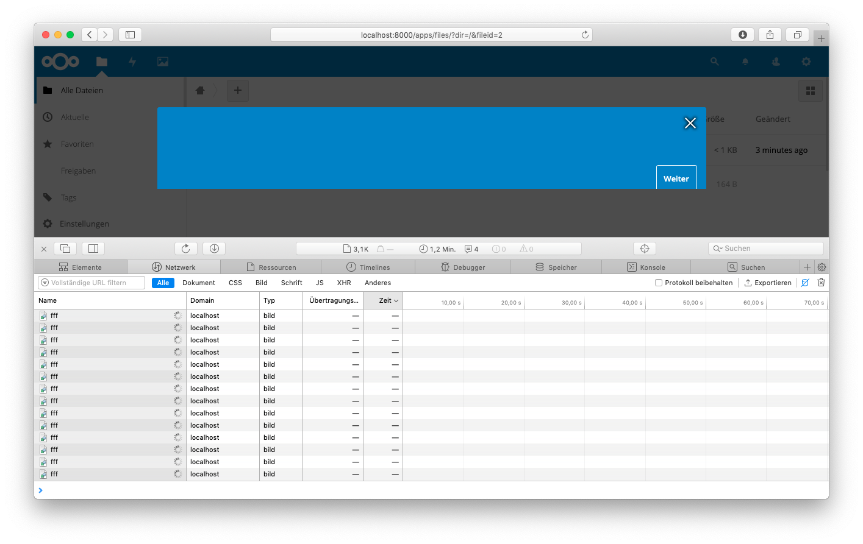
Task: Open the new file plus menu
Action: 238,91
